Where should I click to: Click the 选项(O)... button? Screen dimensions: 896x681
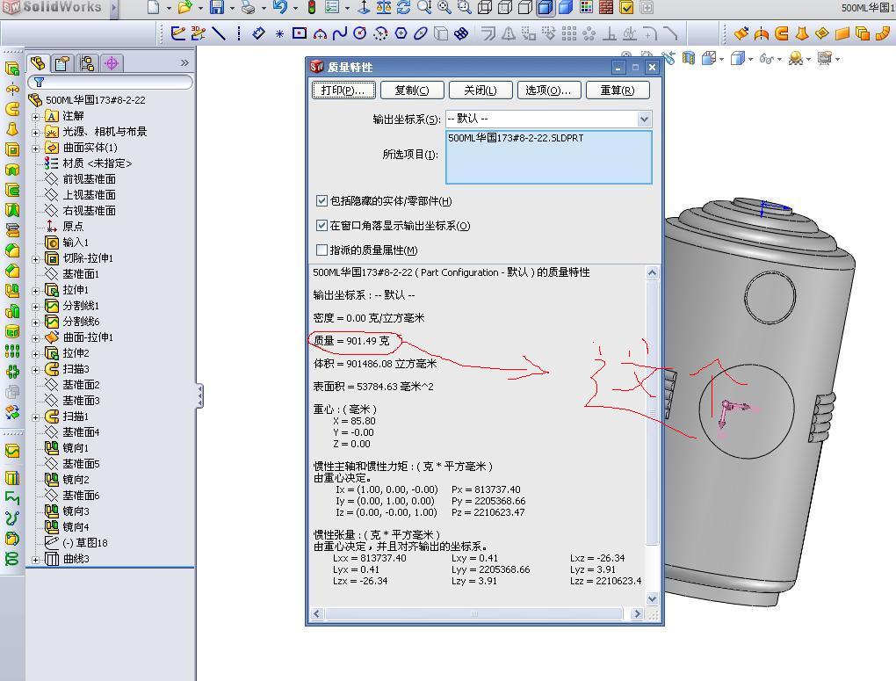coord(549,91)
